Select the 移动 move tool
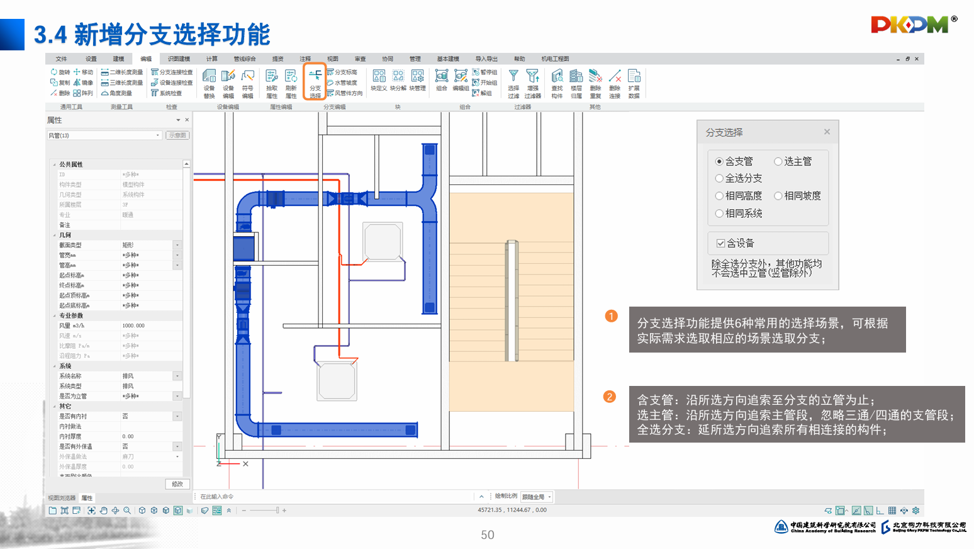974x549 pixels. pyautogui.click(x=83, y=72)
